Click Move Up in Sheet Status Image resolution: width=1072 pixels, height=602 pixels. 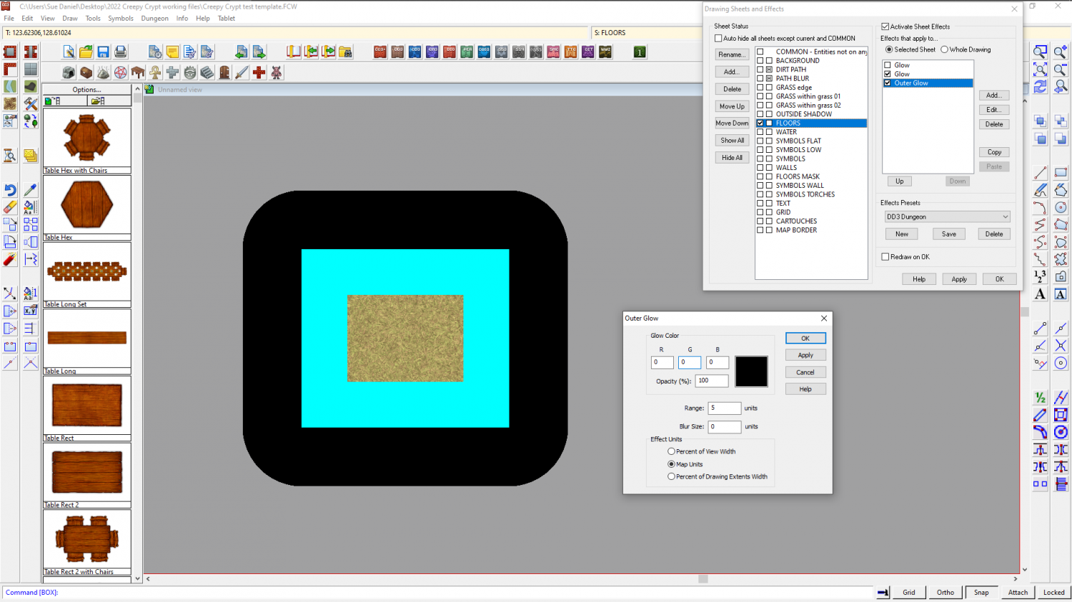(x=732, y=106)
